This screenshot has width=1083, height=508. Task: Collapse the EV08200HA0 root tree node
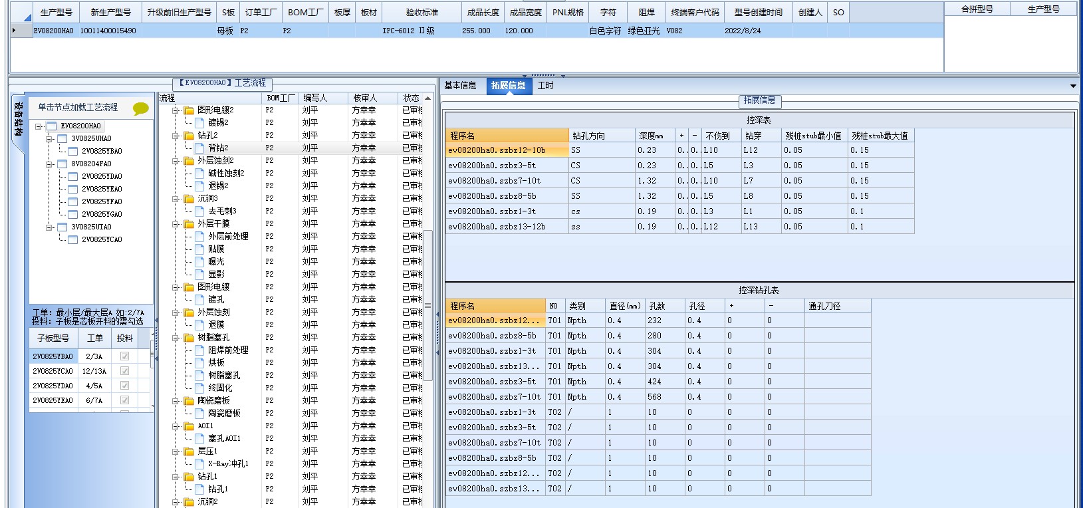[39, 126]
